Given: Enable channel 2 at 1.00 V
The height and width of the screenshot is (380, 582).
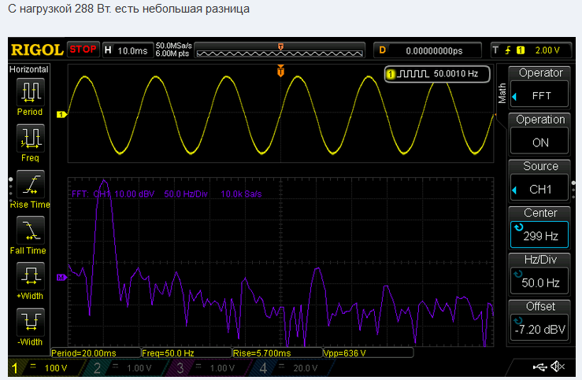Looking at the screenshot, I should (x=124, y=368).
